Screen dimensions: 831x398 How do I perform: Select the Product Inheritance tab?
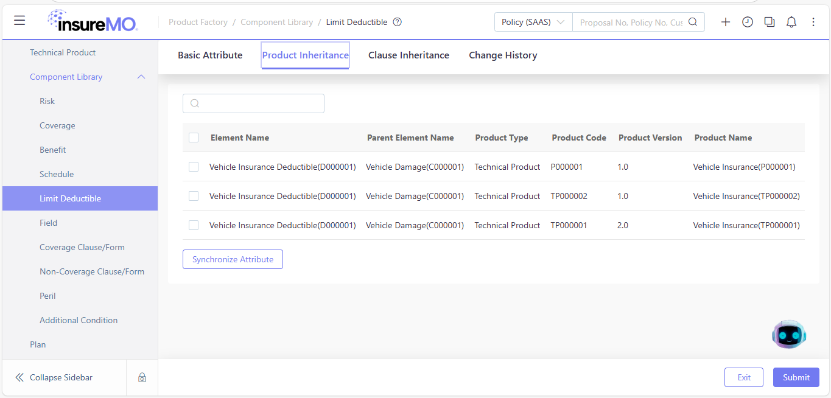(x=306, y=55)
